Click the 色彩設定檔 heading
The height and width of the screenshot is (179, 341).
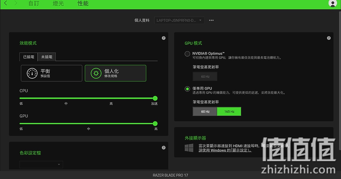point(30,153)
